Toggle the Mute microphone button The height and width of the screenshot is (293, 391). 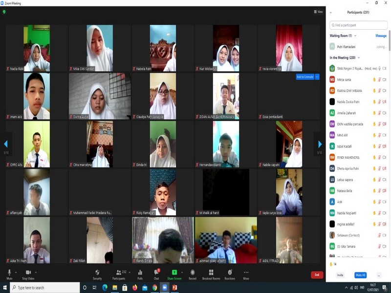coord(9,272)
